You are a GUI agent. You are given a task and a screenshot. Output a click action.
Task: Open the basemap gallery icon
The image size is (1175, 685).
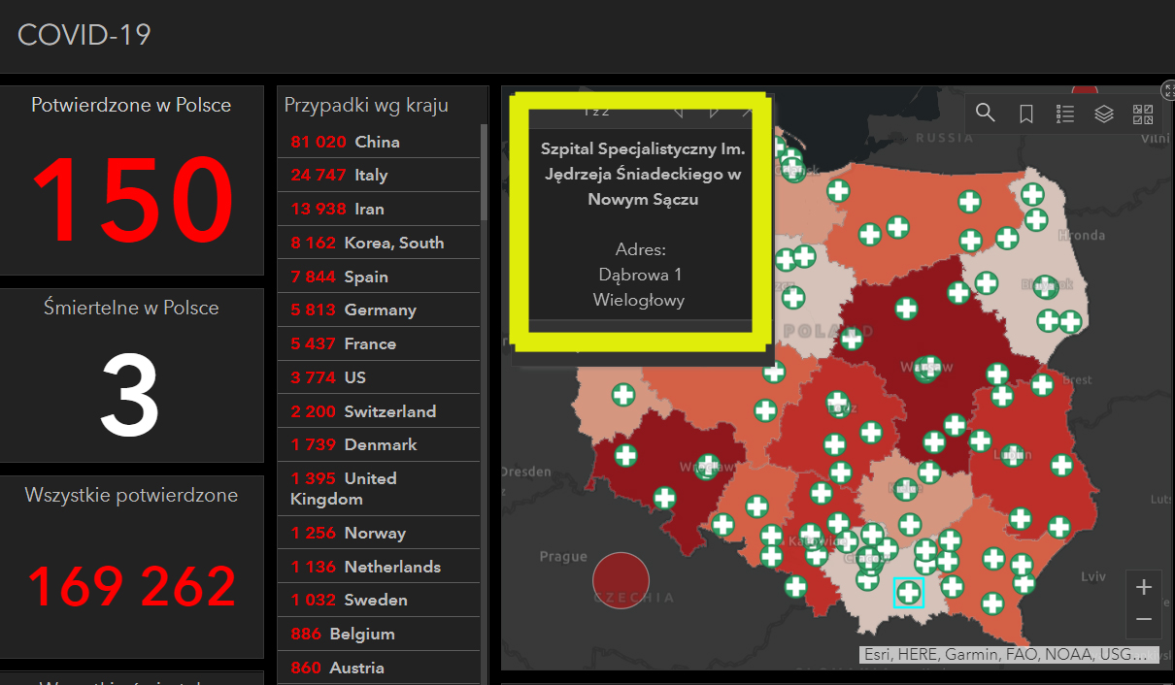coord(1143,114)
